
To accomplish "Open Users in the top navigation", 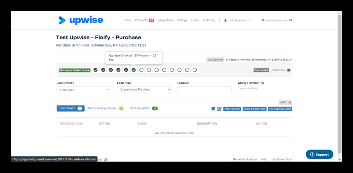I will coord(195,20).
